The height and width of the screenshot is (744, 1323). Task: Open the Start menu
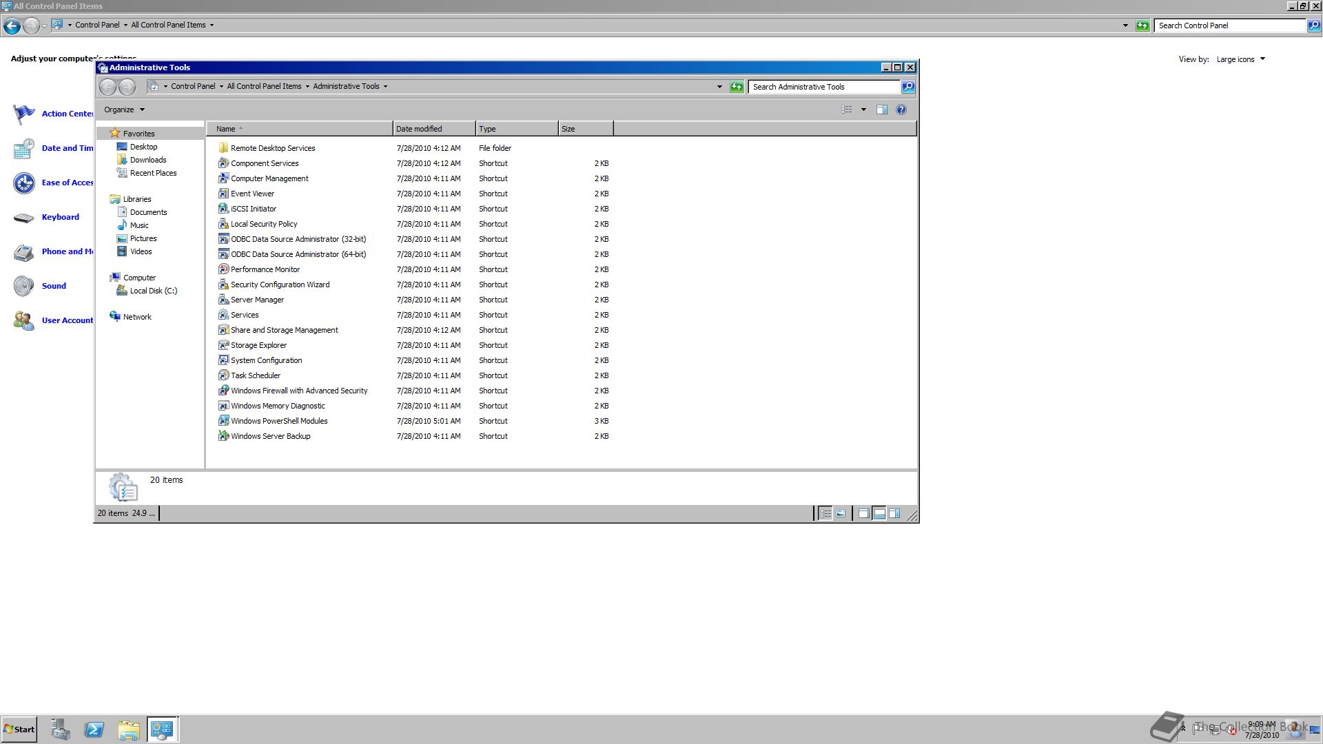(x=19, y=730)
